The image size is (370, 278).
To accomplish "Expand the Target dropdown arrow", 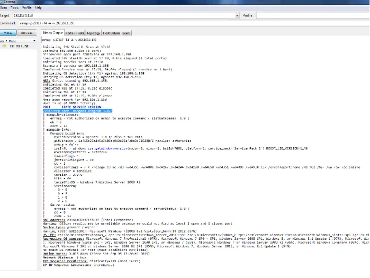I will point(237,15).
